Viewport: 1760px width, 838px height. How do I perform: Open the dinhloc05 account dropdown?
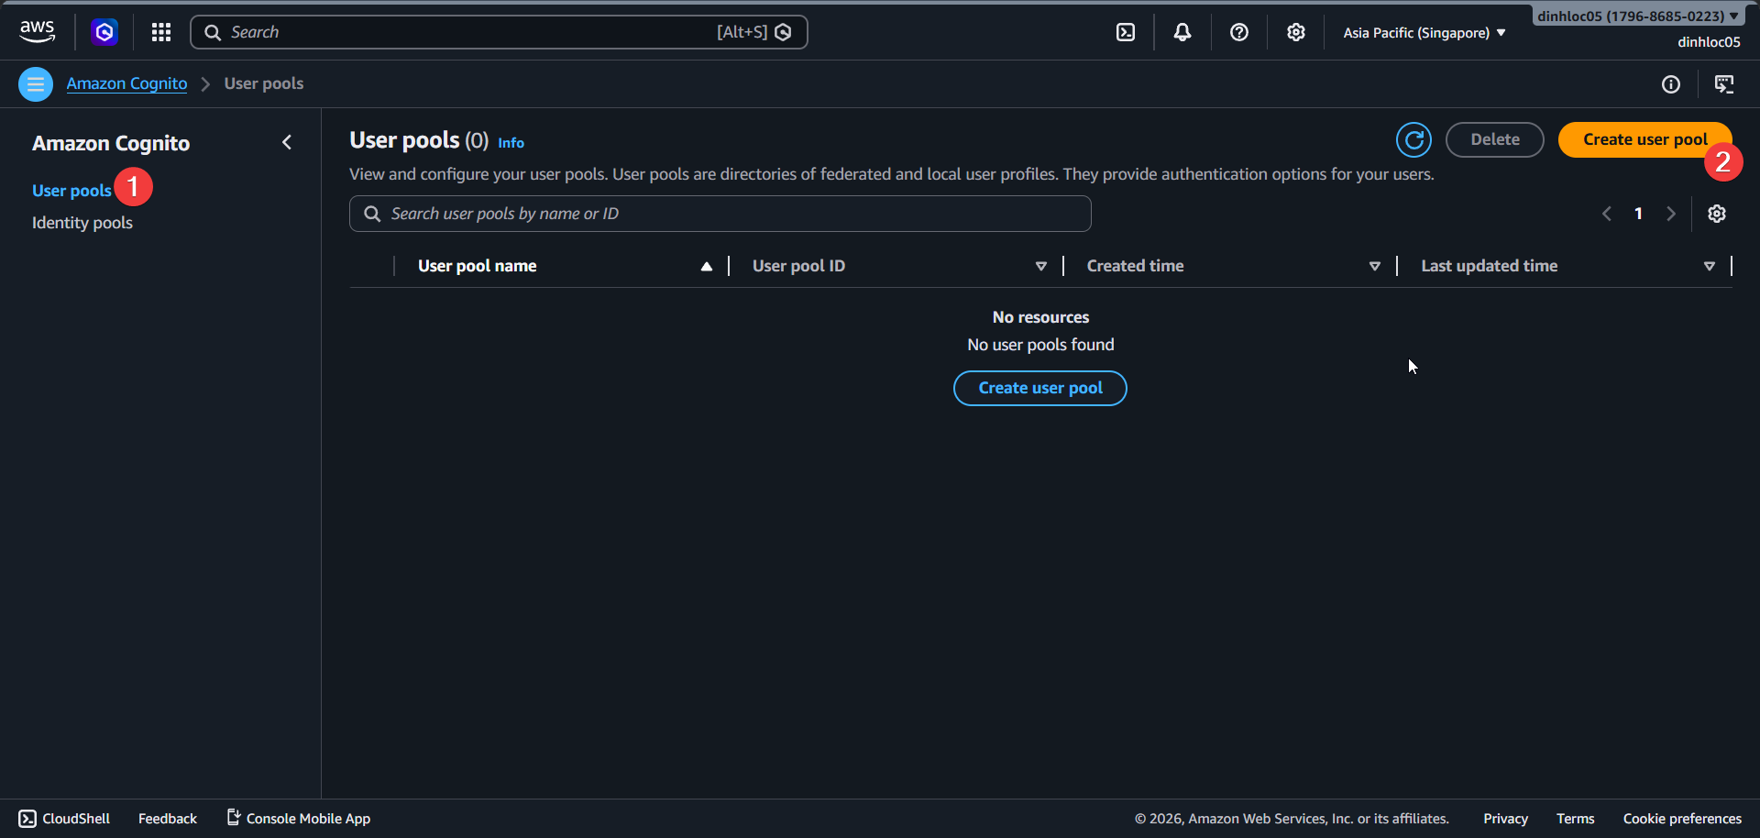pos(1637,15)
